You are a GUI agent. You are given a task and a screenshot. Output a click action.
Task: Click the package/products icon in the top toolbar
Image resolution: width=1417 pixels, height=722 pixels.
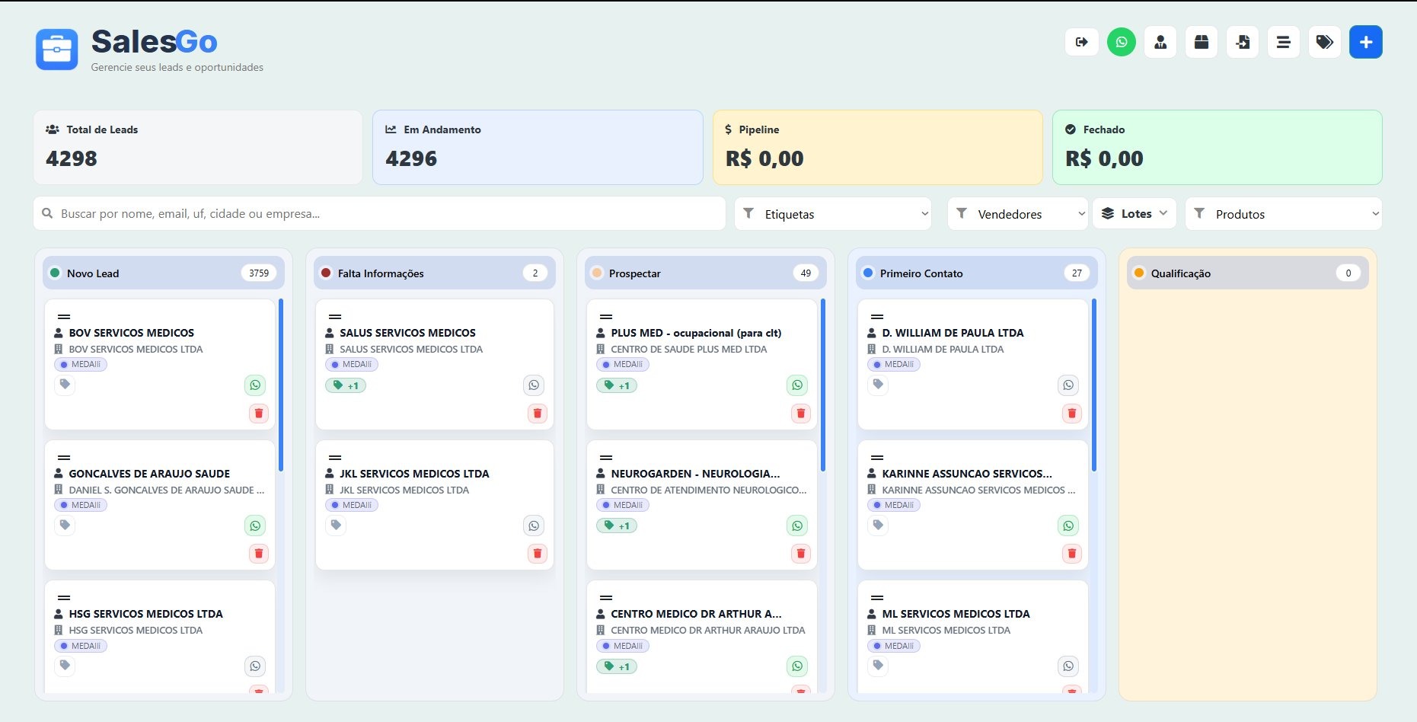pos(1202,42)
